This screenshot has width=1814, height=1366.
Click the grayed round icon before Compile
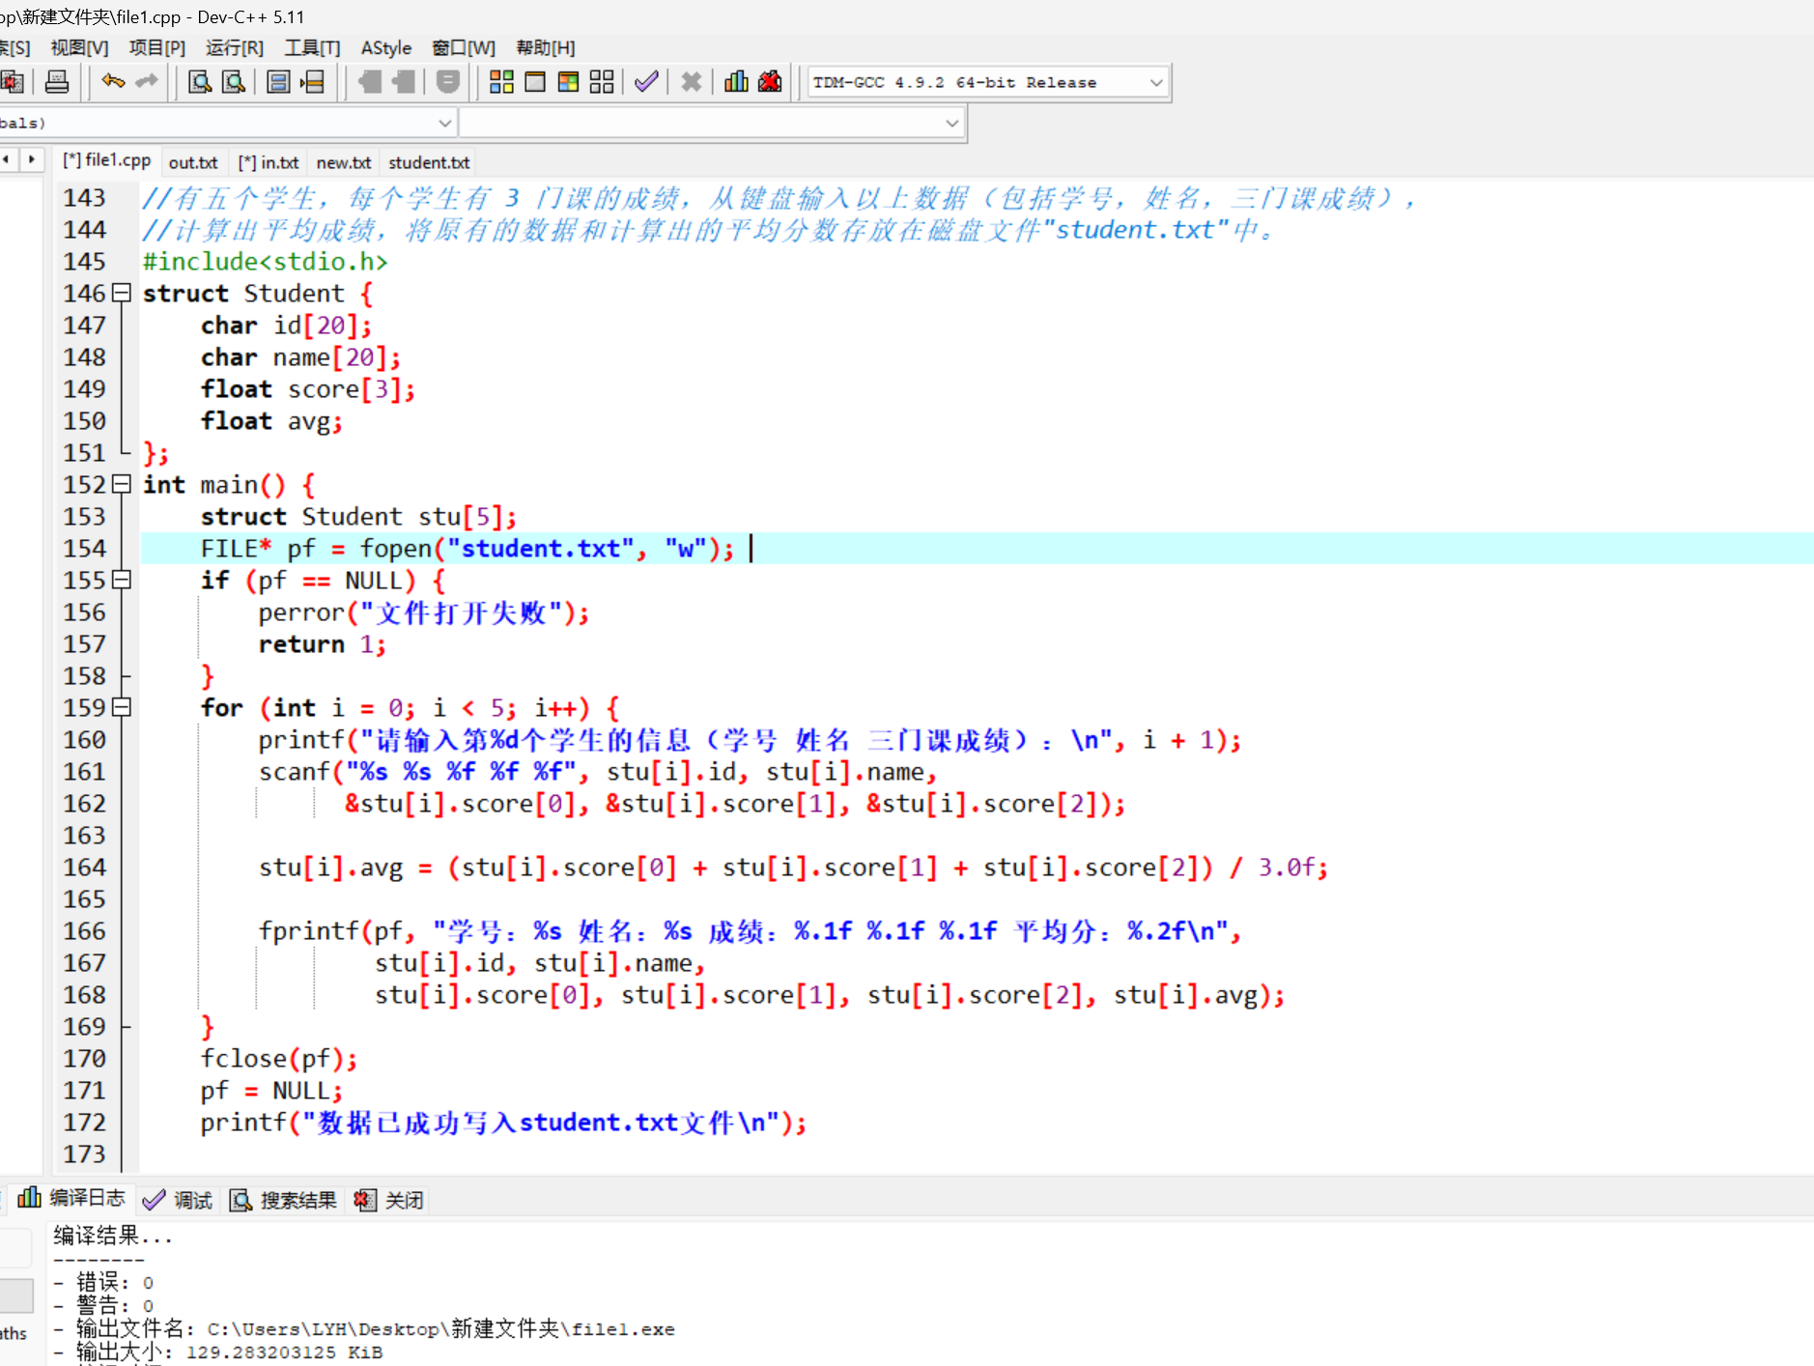[x=447, y=82]
